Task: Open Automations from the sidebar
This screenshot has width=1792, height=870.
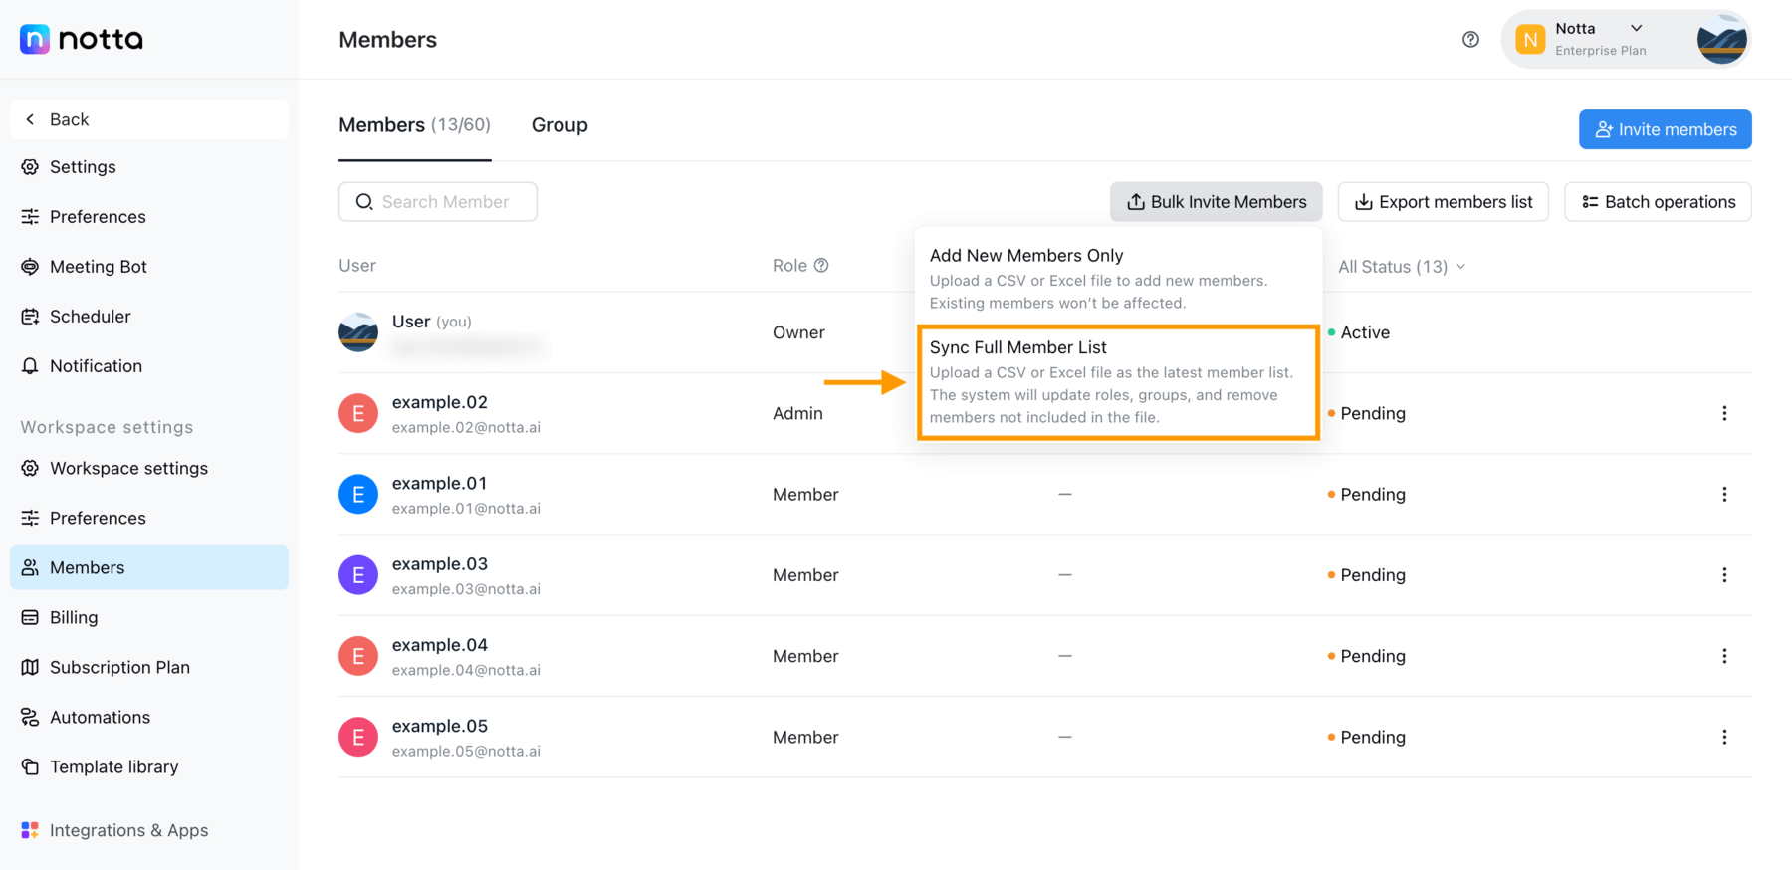Action: coord(100,717)
